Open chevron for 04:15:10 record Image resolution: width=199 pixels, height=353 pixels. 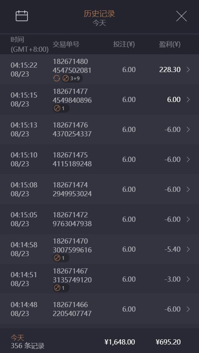(188, 160)
